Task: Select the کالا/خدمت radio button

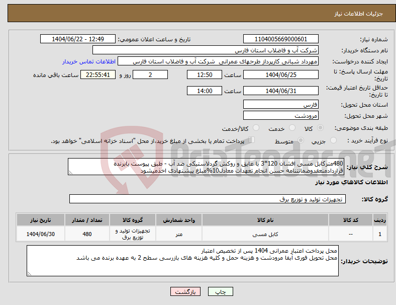Action: point(256,128)
